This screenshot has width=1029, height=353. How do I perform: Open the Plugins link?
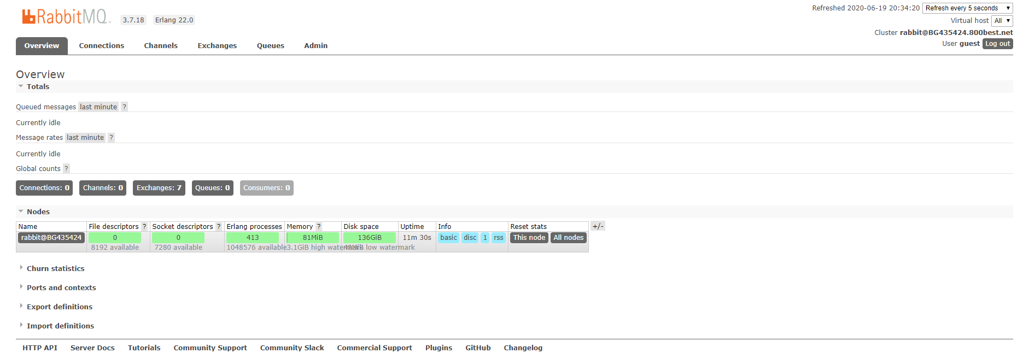pyautogui.click(x=439, y=348)
